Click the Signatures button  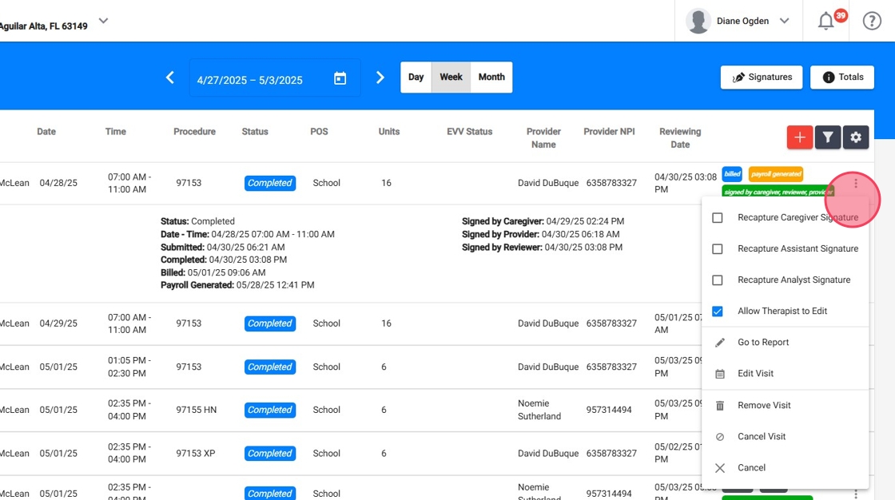(762, 77)
